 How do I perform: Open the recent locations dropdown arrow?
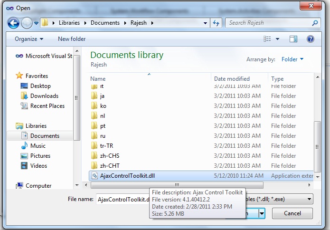[36, 23]
